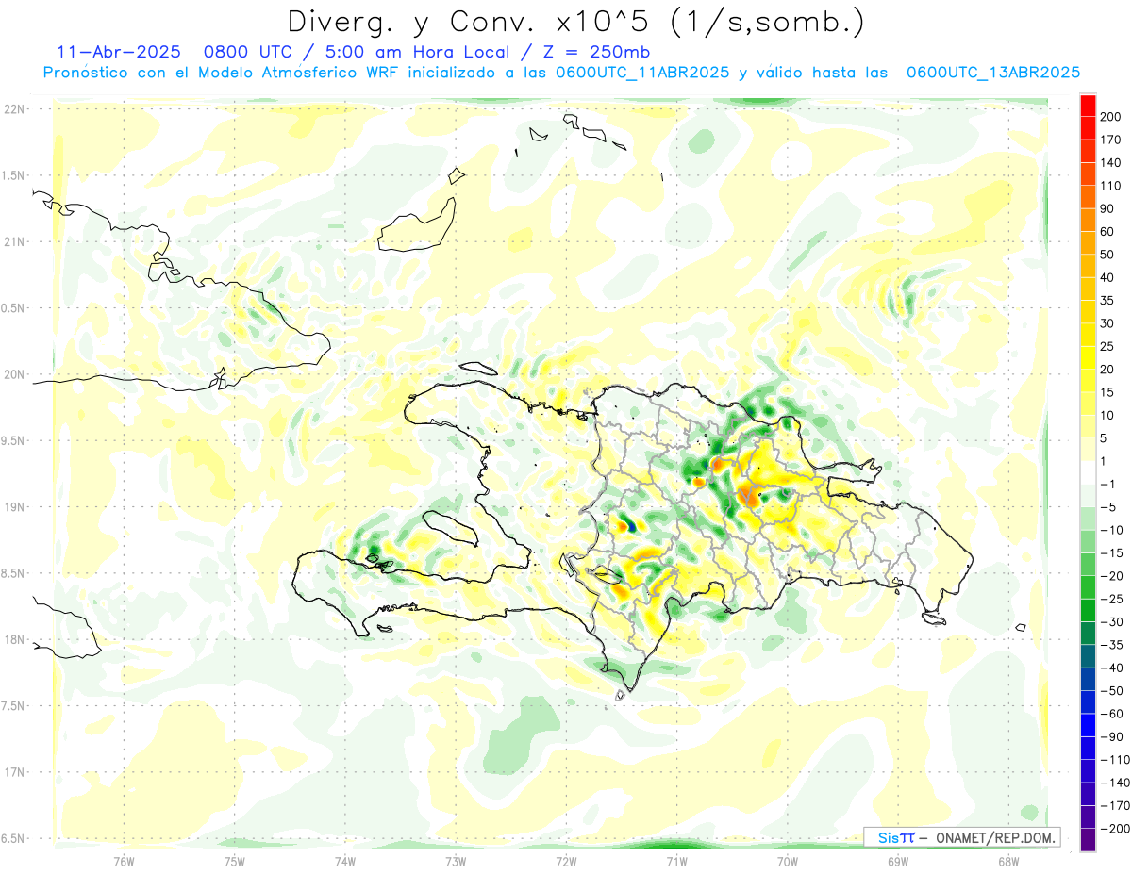Image resolution: width=1132 pixels, height=874 pixels.
Task: Click the '70W' longitude label
Action: click(788, 862)
